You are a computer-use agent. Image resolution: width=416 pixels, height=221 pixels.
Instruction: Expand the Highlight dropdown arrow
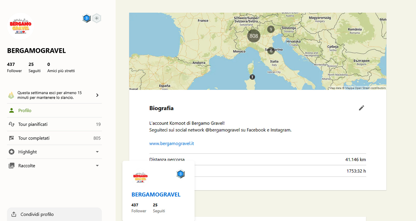tap(97, 152)
